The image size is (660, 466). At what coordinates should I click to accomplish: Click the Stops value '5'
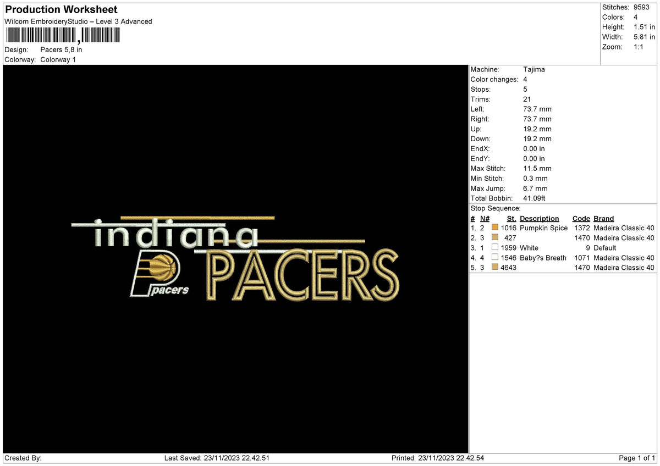[x=525, y=89]
